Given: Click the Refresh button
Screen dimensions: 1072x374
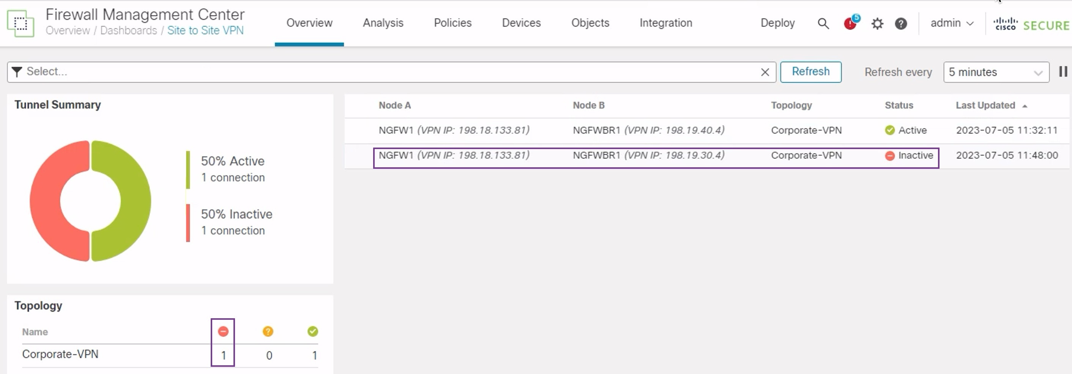Looking at the screenshot, I should 810,72.
